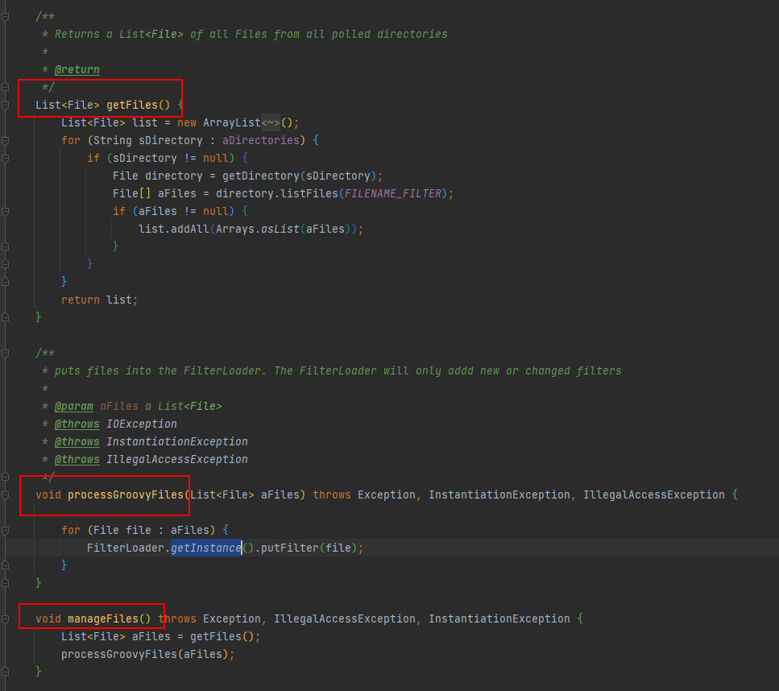Click the getDirectory method call
Image resolution: width=779 pixels, height=691 pixels.
(x=261, y=176)
